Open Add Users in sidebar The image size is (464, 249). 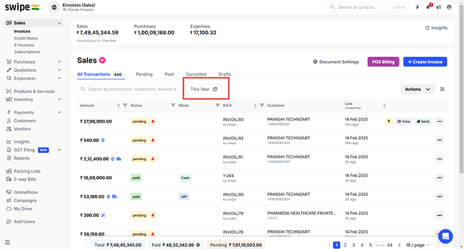point(20,221)
